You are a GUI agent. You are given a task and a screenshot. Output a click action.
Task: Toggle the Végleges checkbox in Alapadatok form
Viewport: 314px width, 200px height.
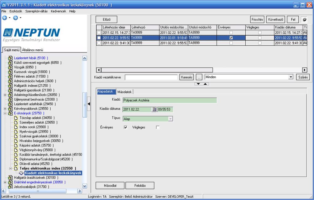[158, 127]
